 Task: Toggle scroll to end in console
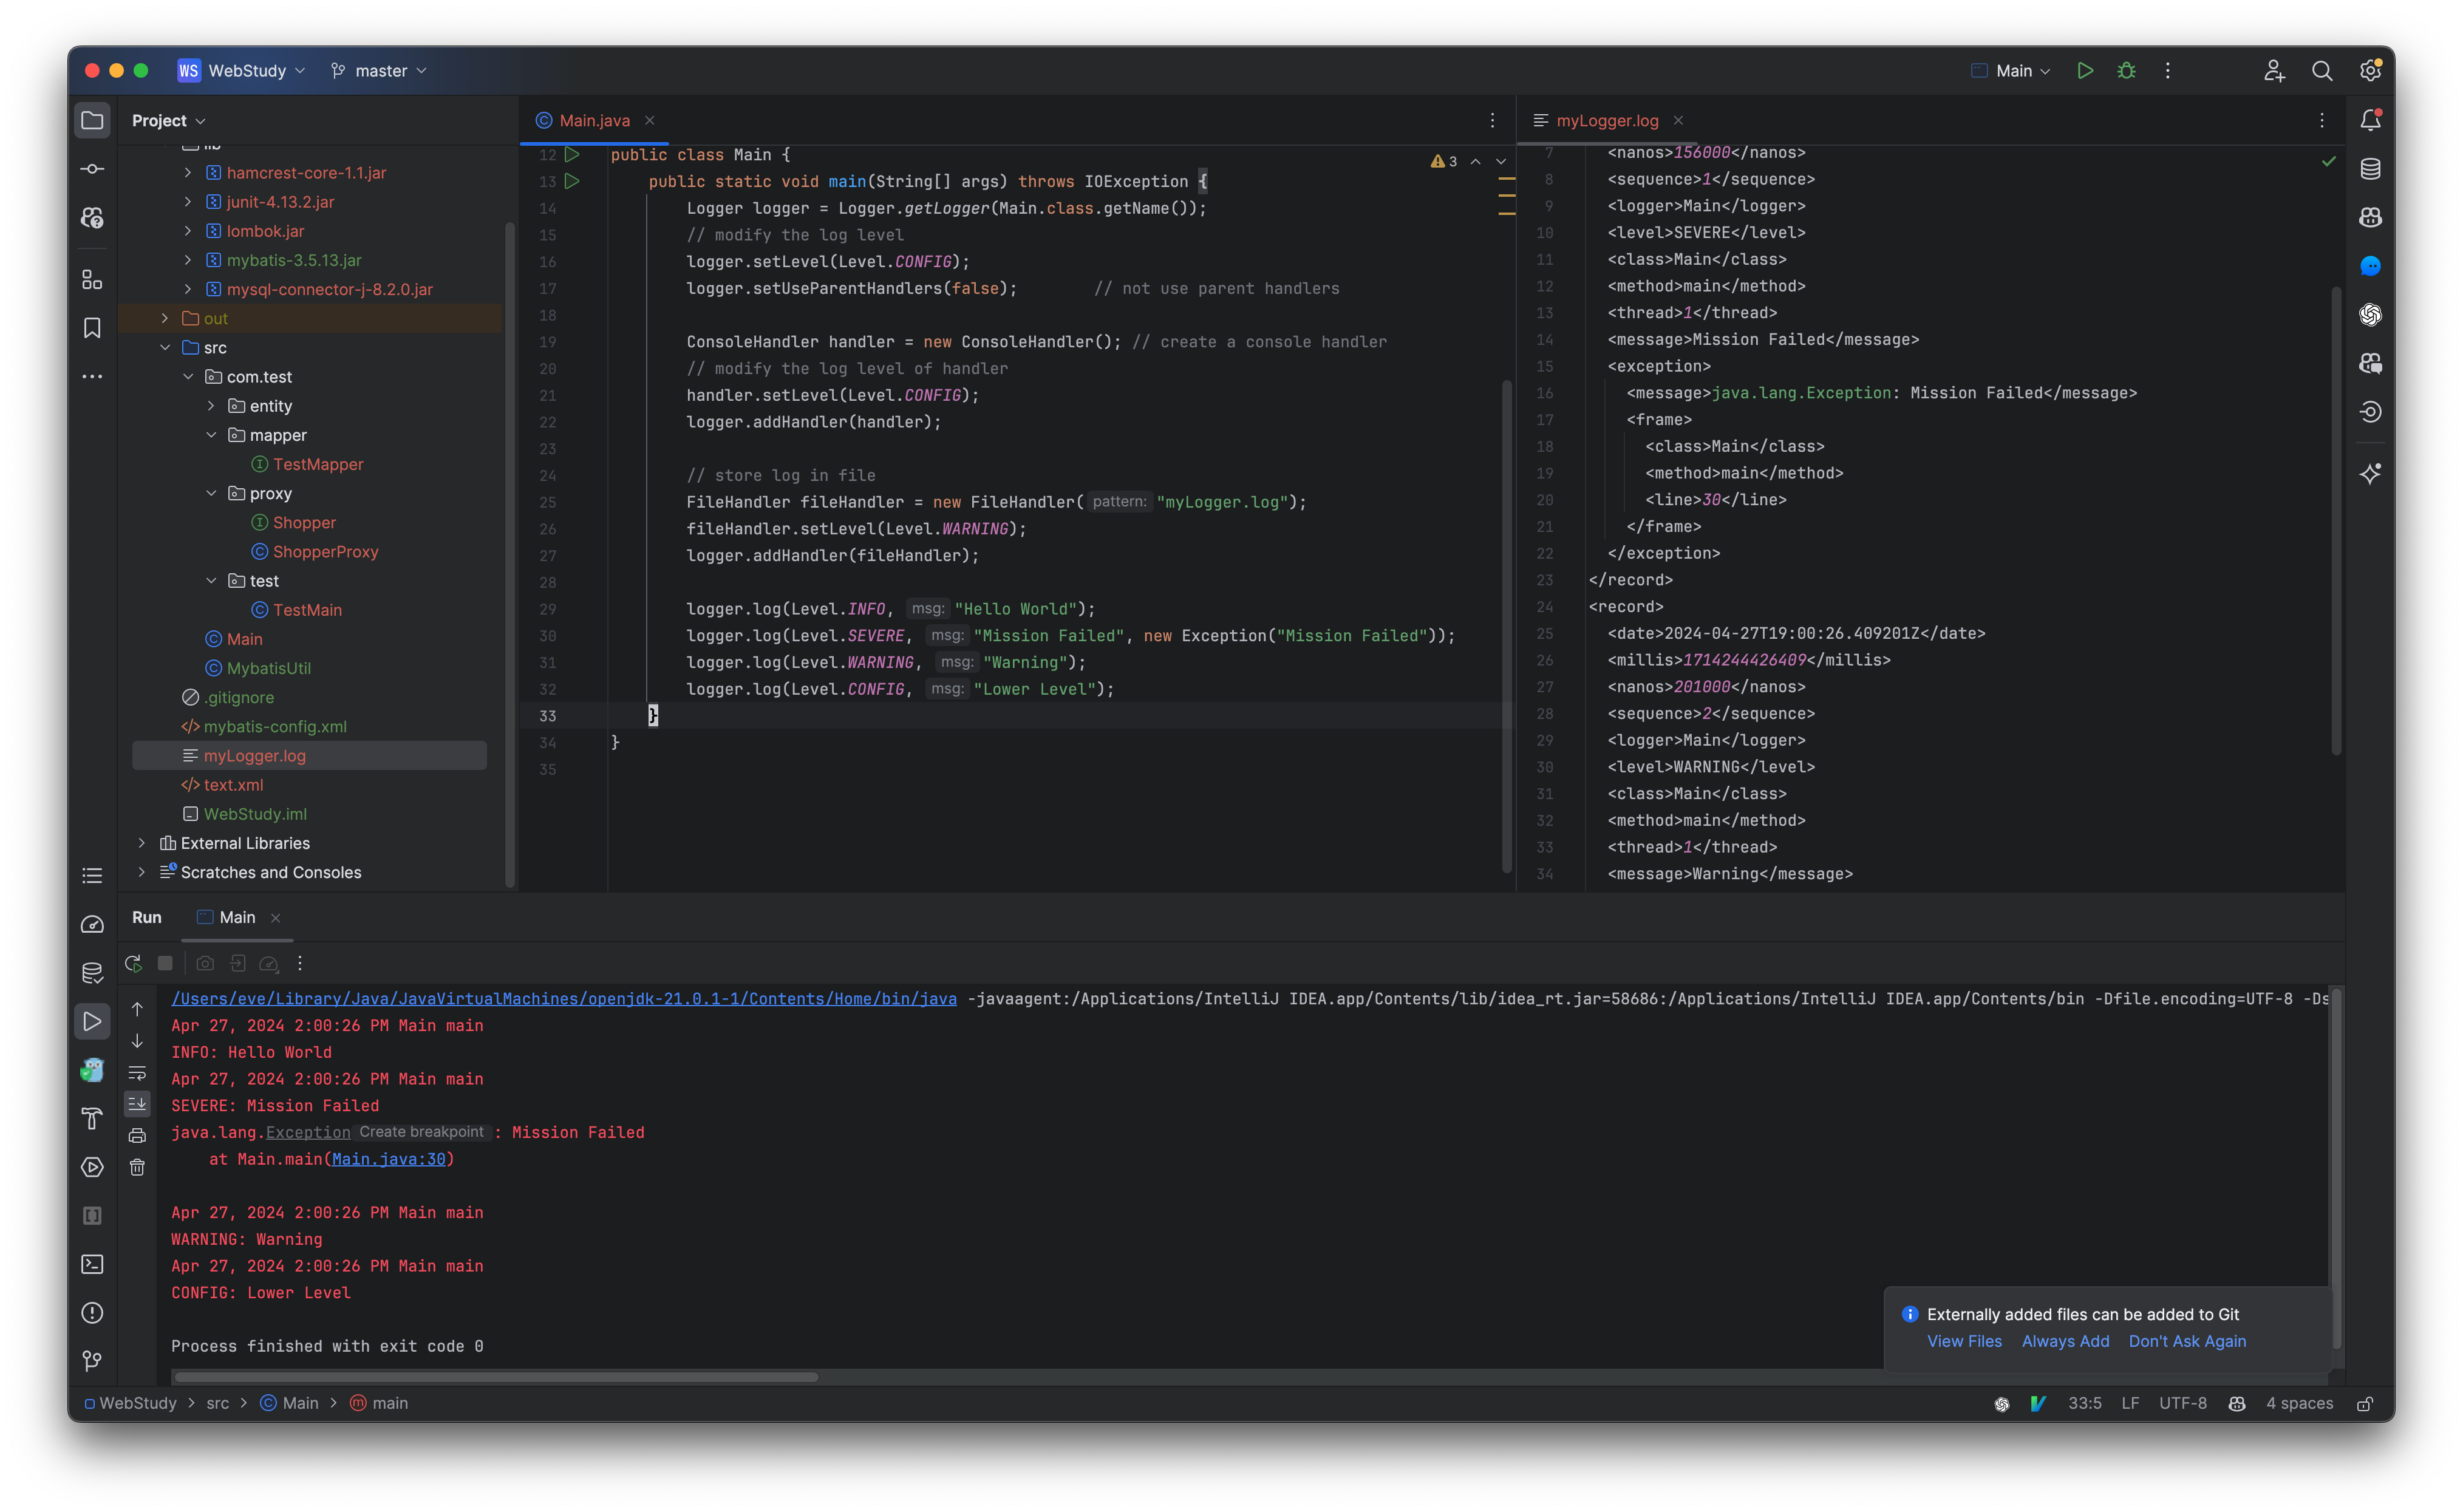click(x=137, y=1103)
